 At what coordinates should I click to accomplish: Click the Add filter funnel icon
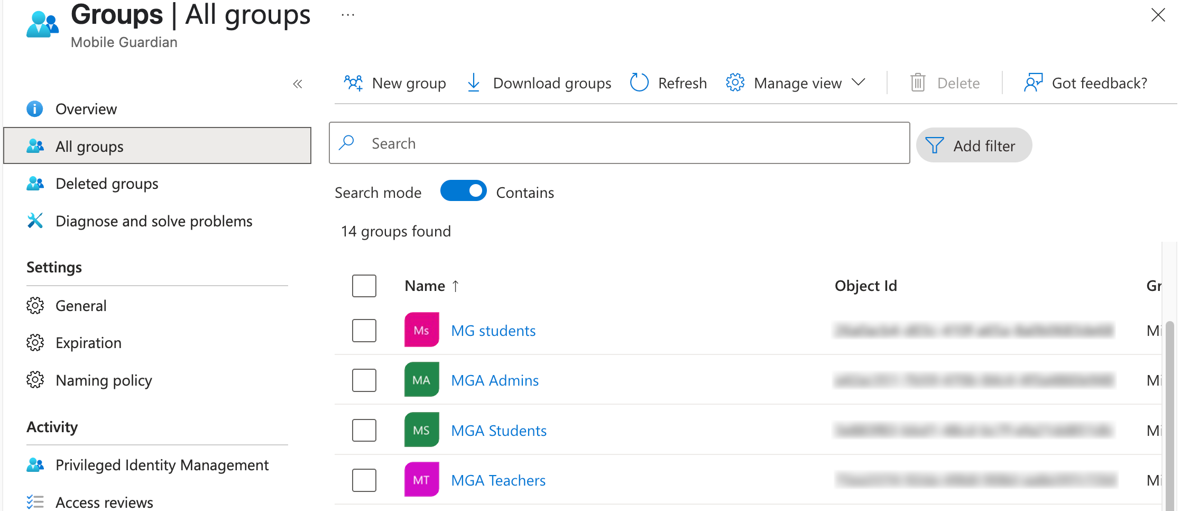point(935,145)
